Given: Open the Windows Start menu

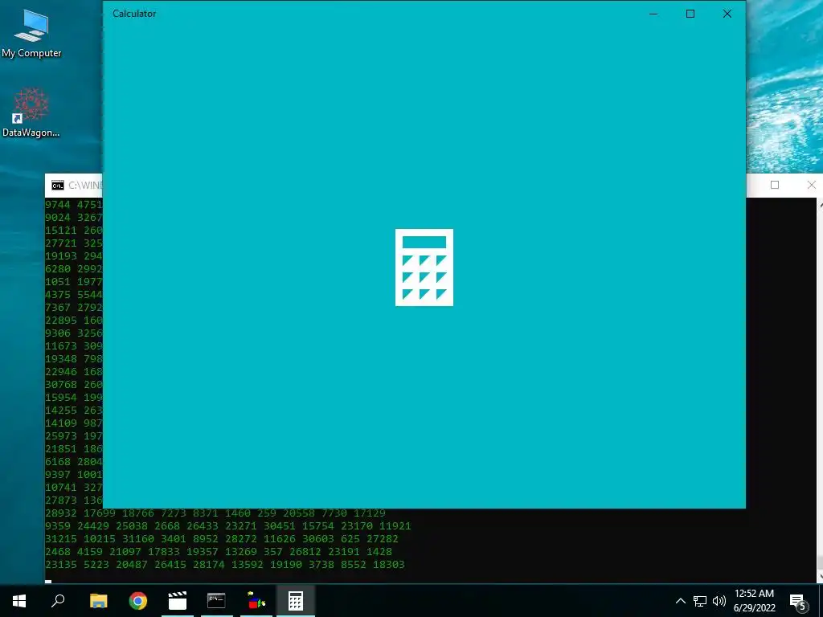Looking at the screenshot, I should [x=19, y=601].
